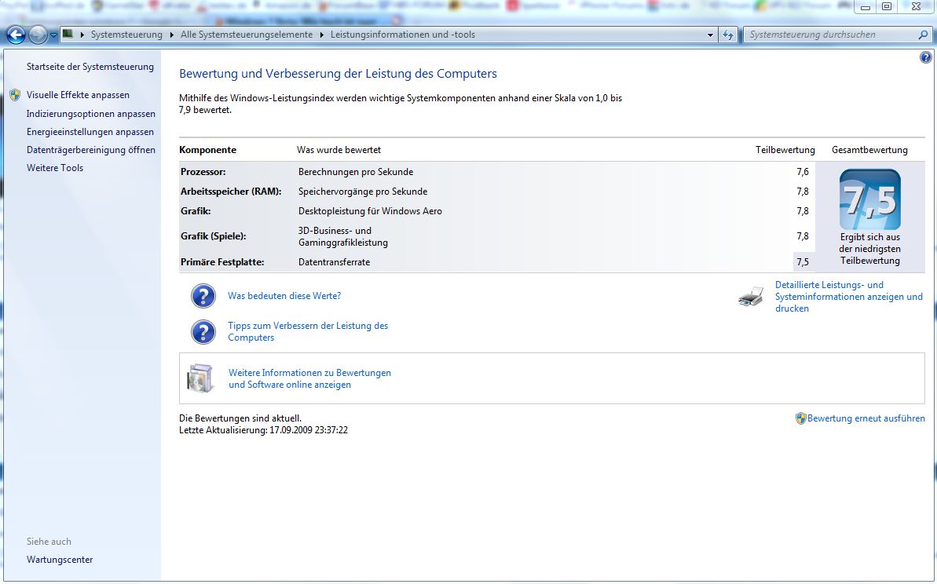Click the Primäre Festplatte score 7,5

coord(803,262)
